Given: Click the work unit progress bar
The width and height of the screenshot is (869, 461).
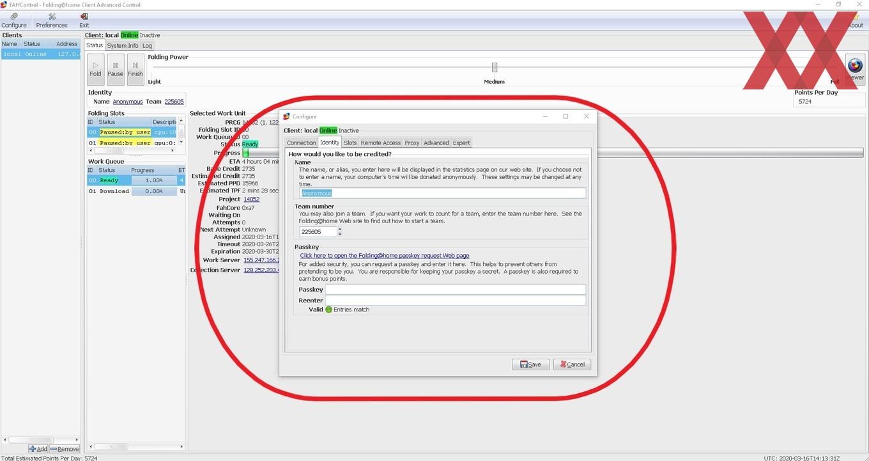Looking at the screenshot, I should [553, 153].
